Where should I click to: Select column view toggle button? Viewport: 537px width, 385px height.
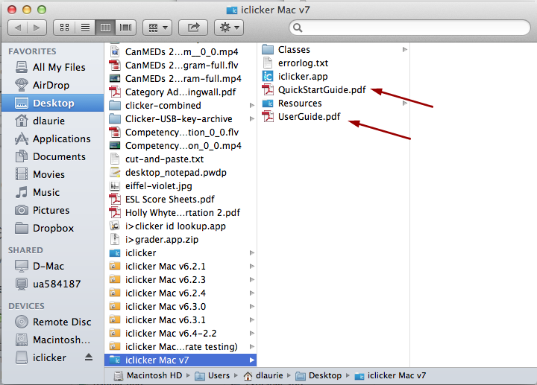(x=106, y=28)
